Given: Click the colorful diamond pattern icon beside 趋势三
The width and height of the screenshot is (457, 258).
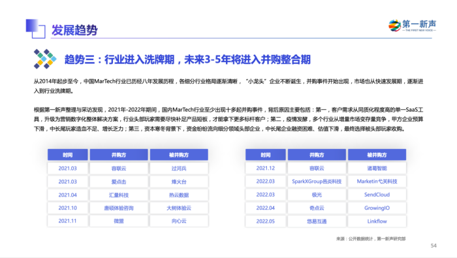Looking at the screenshot, I should click(45, 59).
